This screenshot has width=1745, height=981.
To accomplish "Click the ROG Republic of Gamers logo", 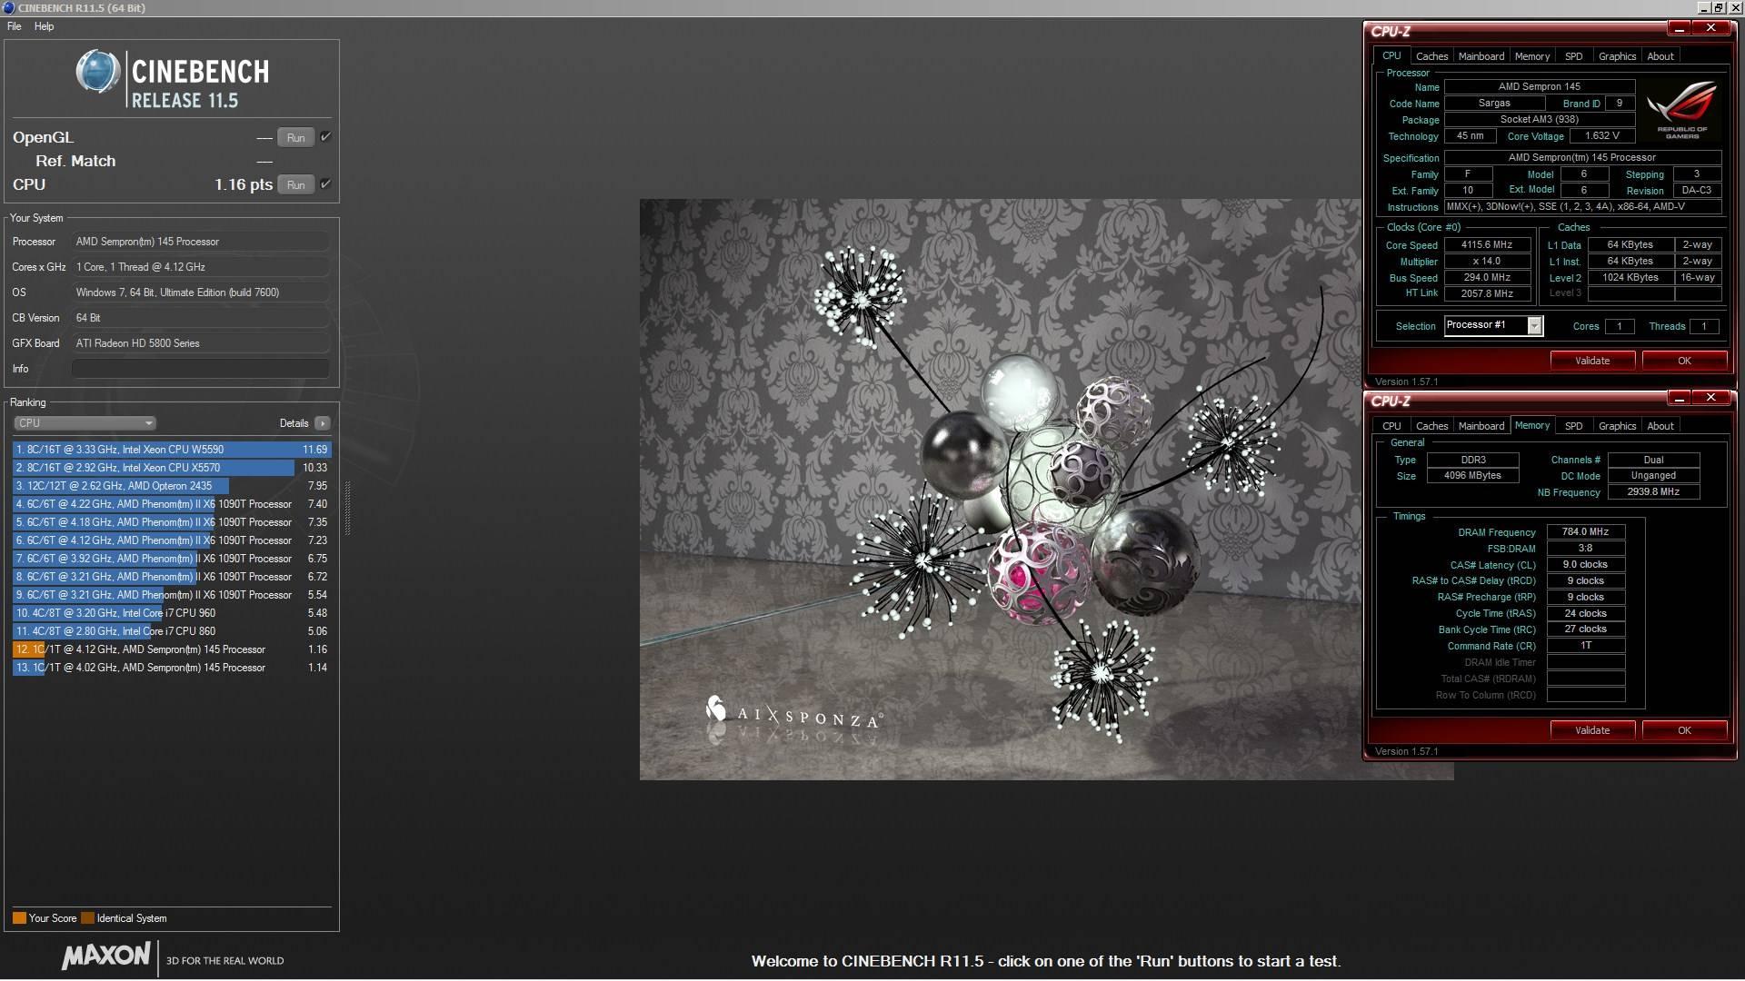I will tap(1682, 110).
